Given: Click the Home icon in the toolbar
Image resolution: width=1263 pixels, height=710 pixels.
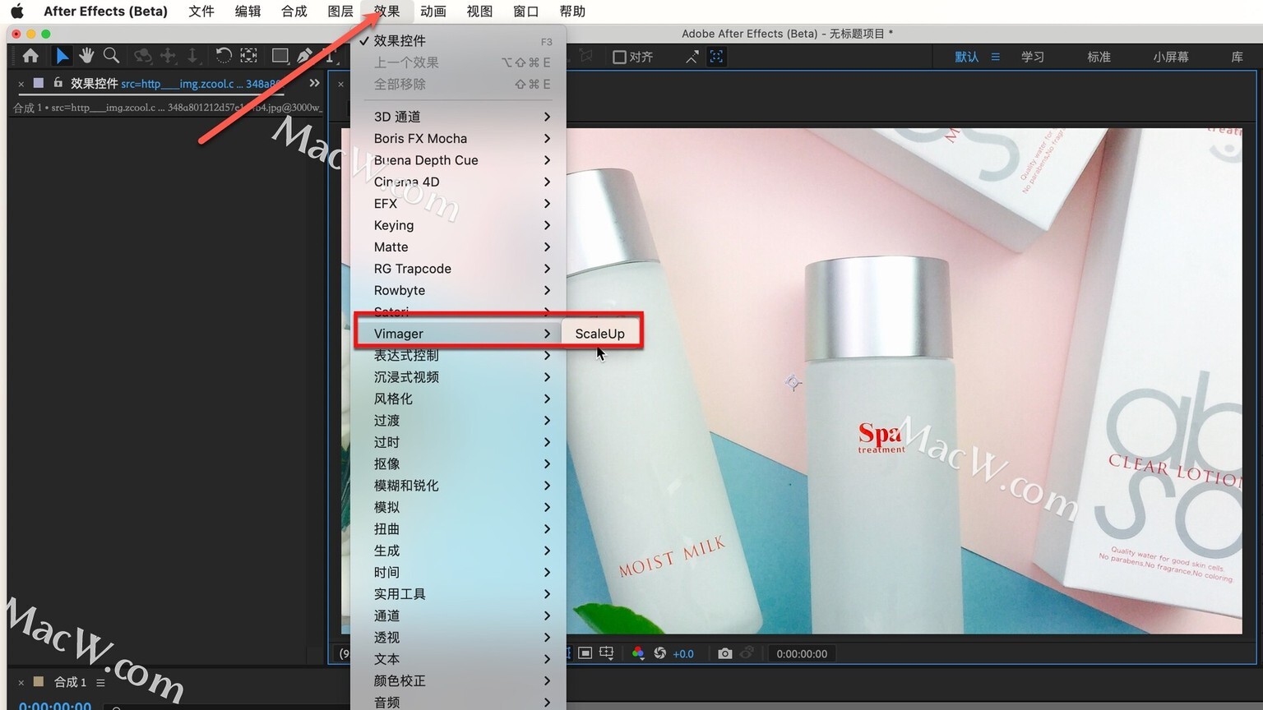Looking at the screenshot, I should [30, 56].
